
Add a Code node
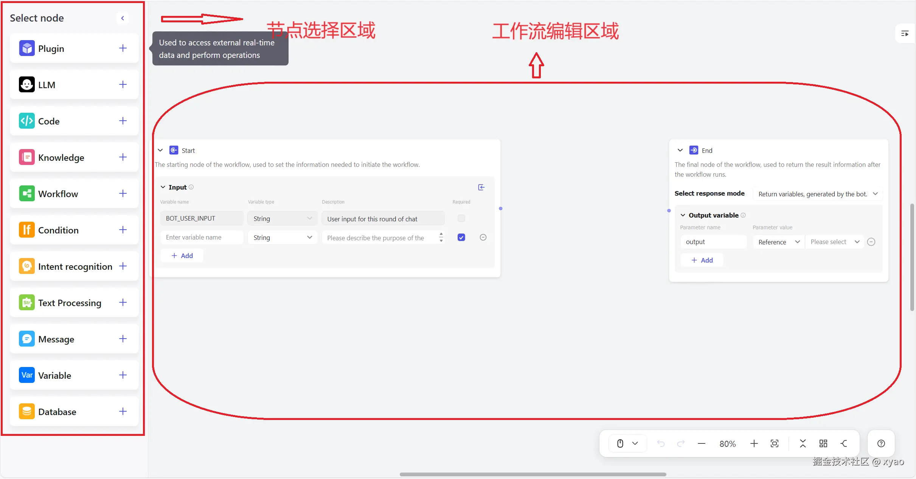pos(122,121)
